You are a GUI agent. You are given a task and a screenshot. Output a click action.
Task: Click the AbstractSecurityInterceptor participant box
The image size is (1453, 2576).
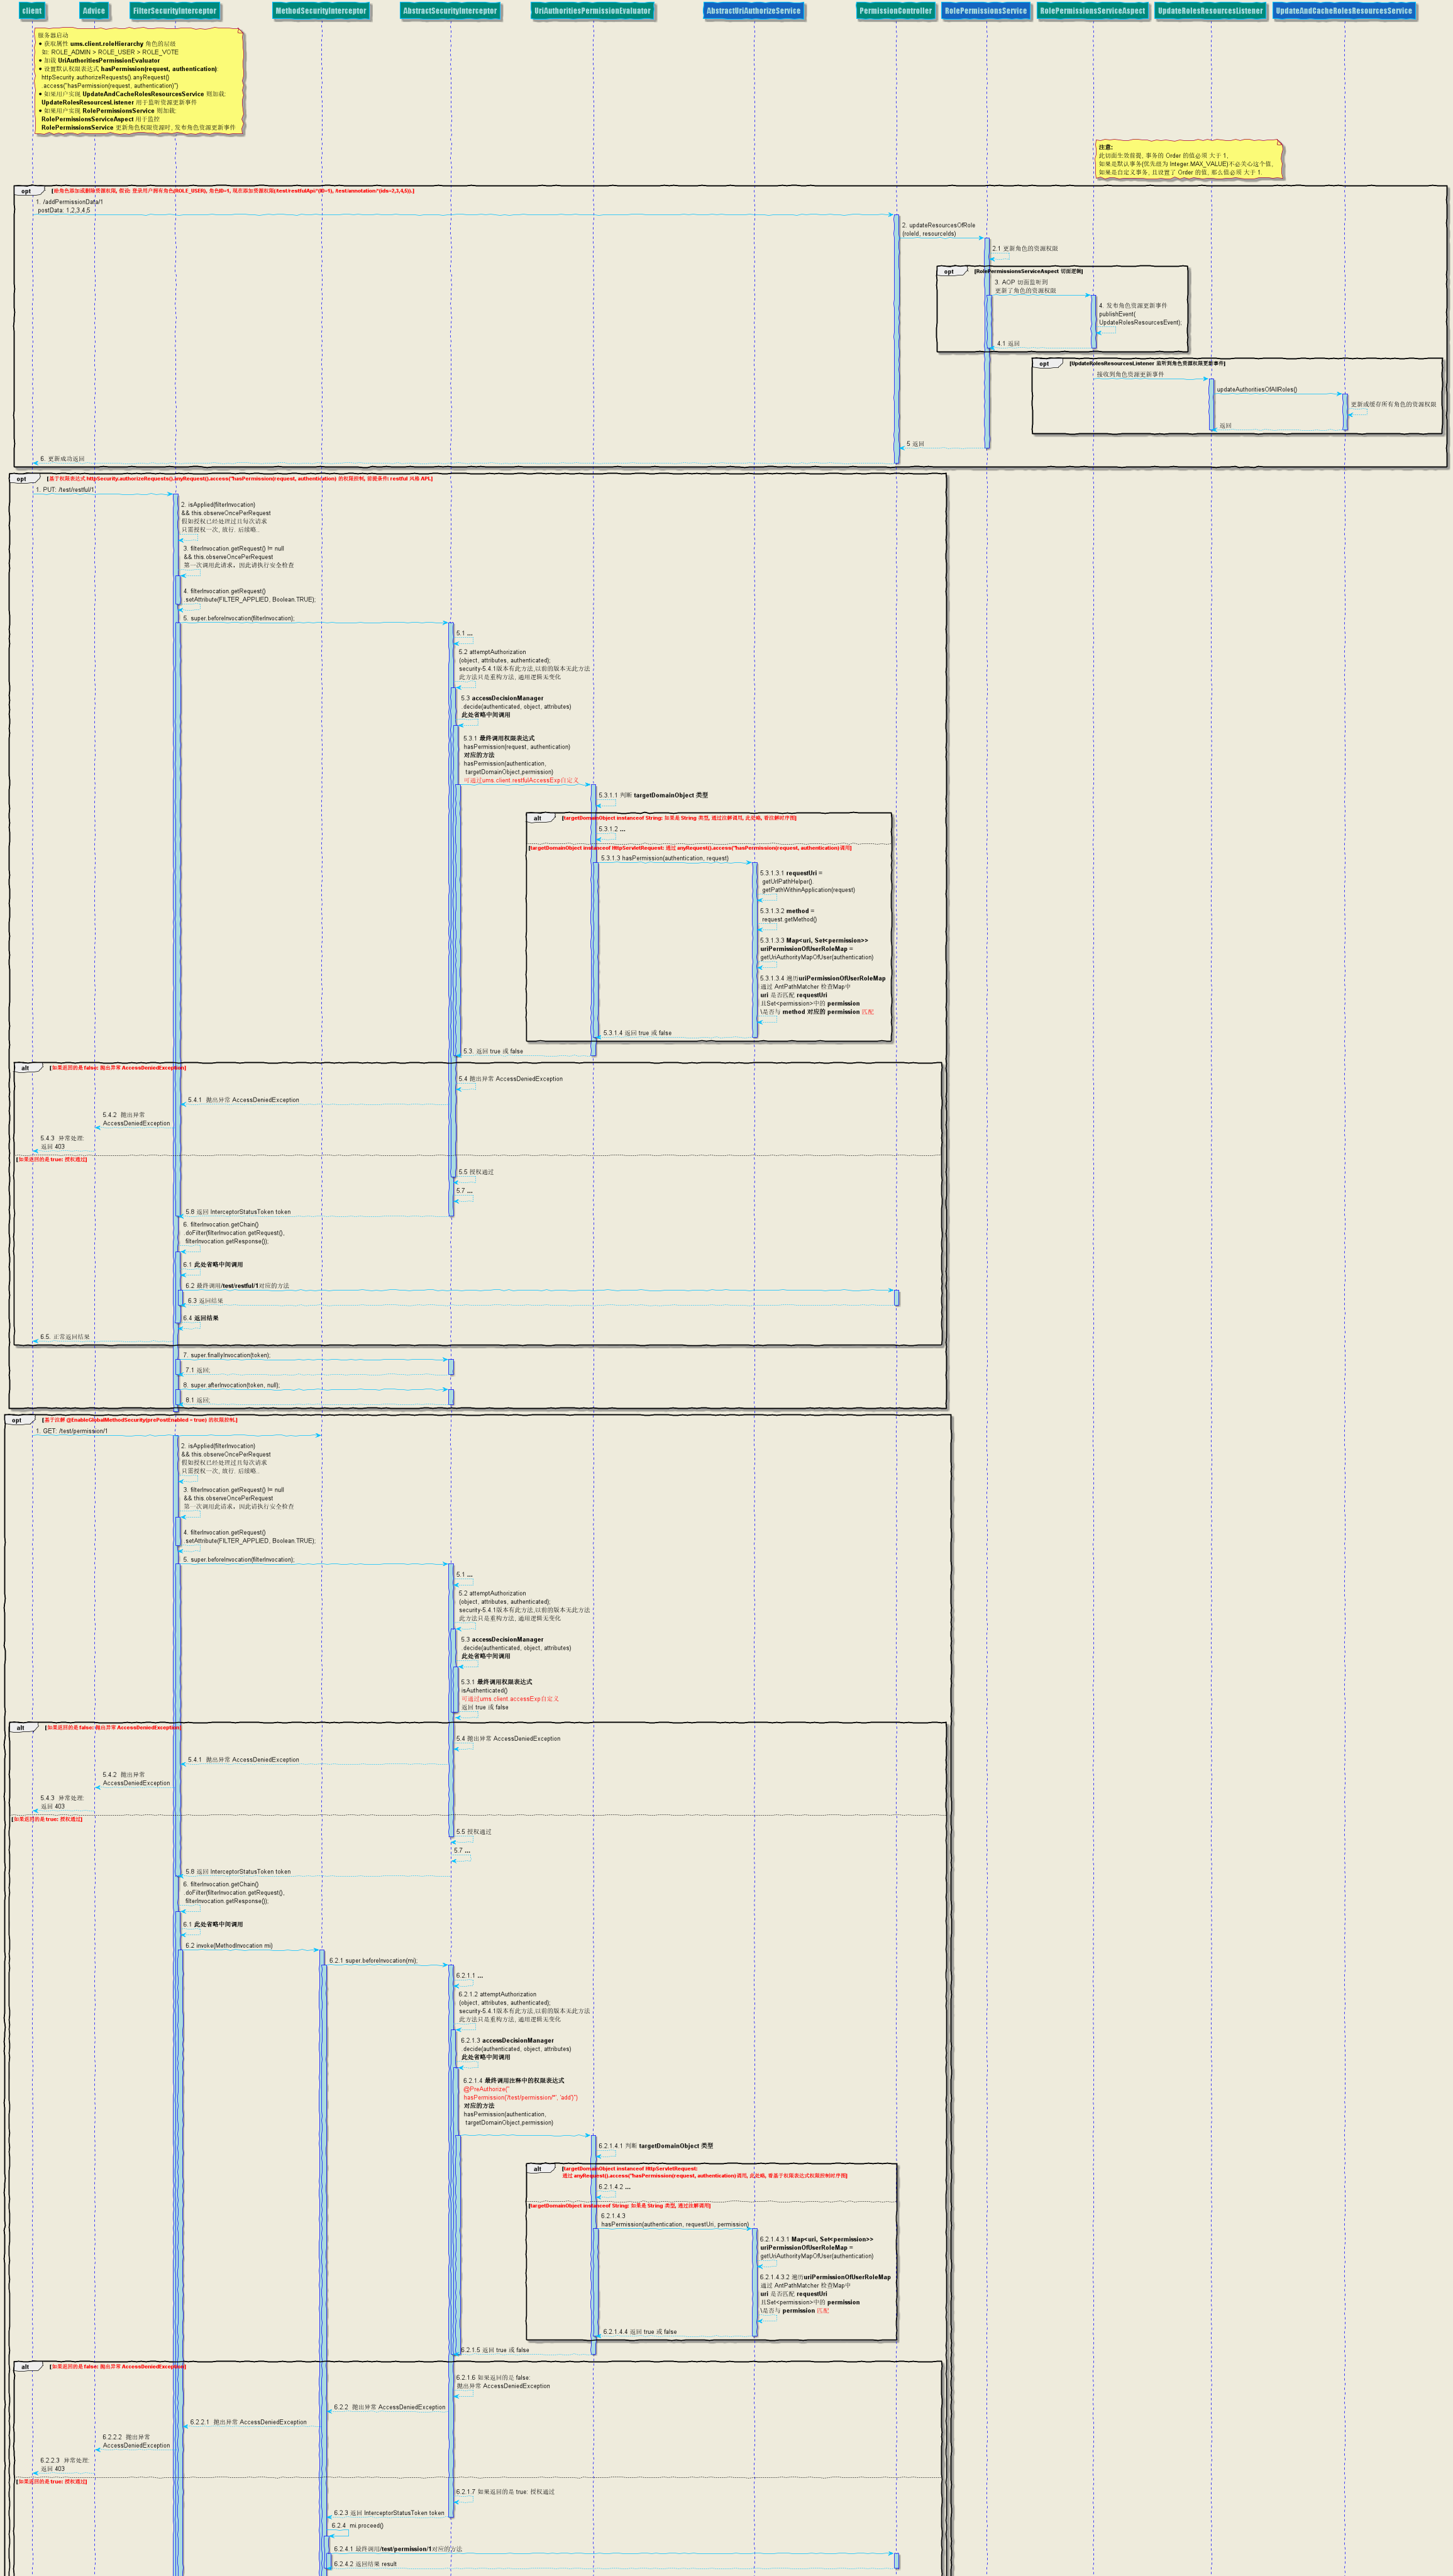coord(450,11)
